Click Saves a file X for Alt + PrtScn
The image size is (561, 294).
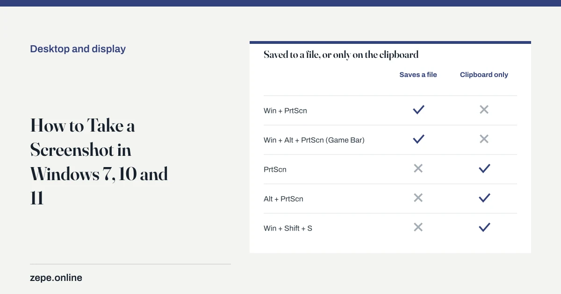click(x=418, y=198)
